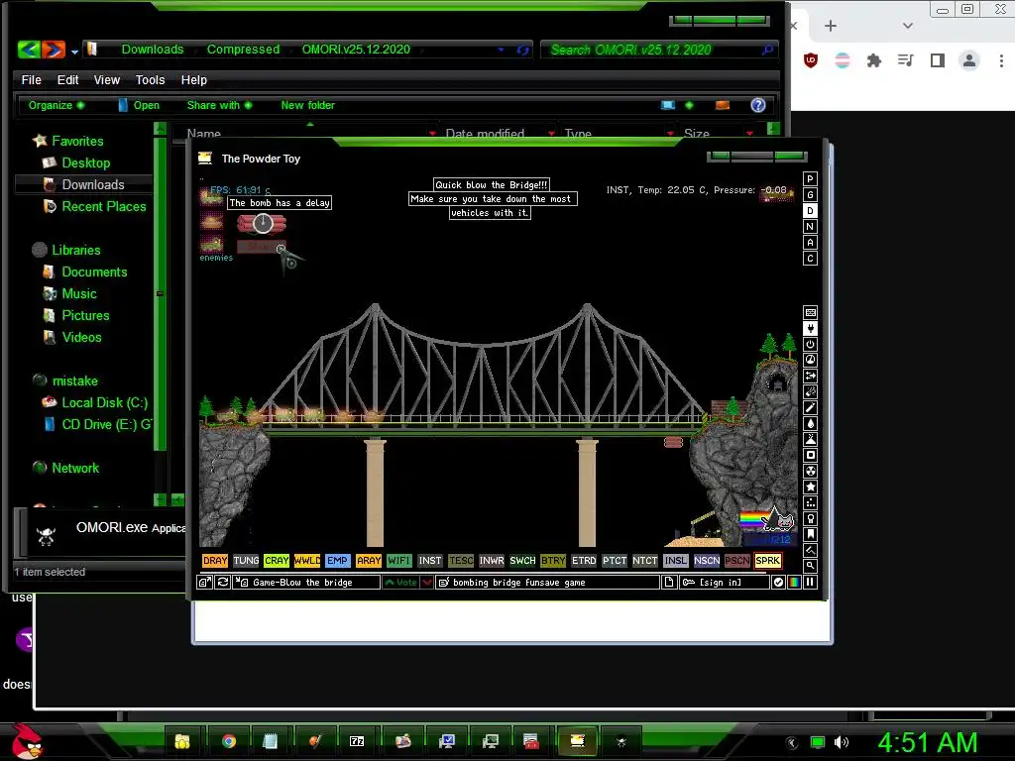Select the Liquids droplet category icon
1015x761 pixels.
[x=810, y=423]
